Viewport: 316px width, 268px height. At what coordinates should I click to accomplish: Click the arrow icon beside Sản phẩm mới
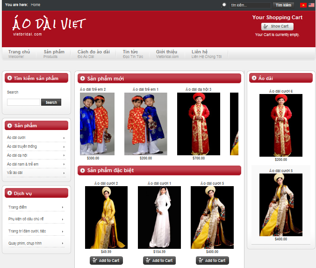click(82, 79)
